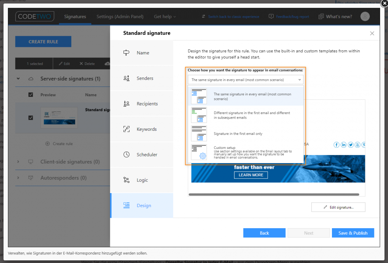
Task: Expand Client-side signatures section
Action: (x=18, y=162)
